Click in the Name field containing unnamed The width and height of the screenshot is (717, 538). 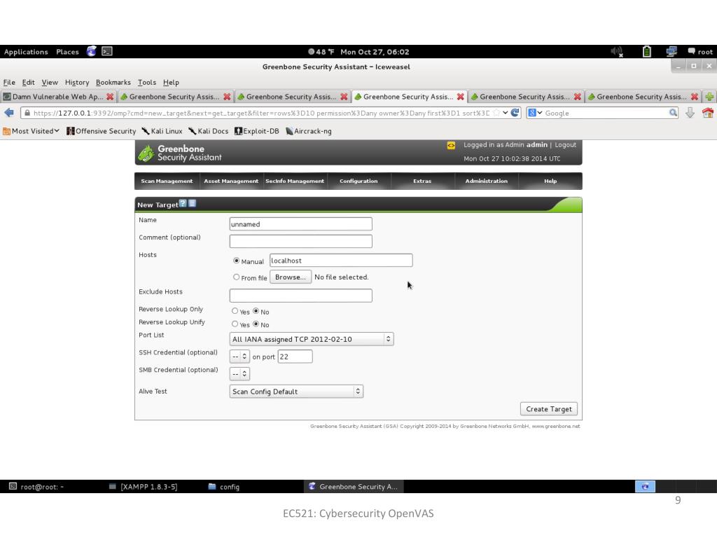[x=301, y=223]
